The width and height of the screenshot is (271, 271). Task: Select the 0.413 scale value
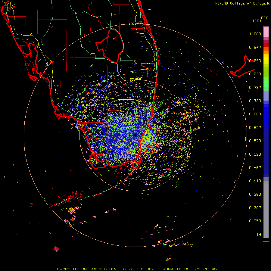[255, 181]
